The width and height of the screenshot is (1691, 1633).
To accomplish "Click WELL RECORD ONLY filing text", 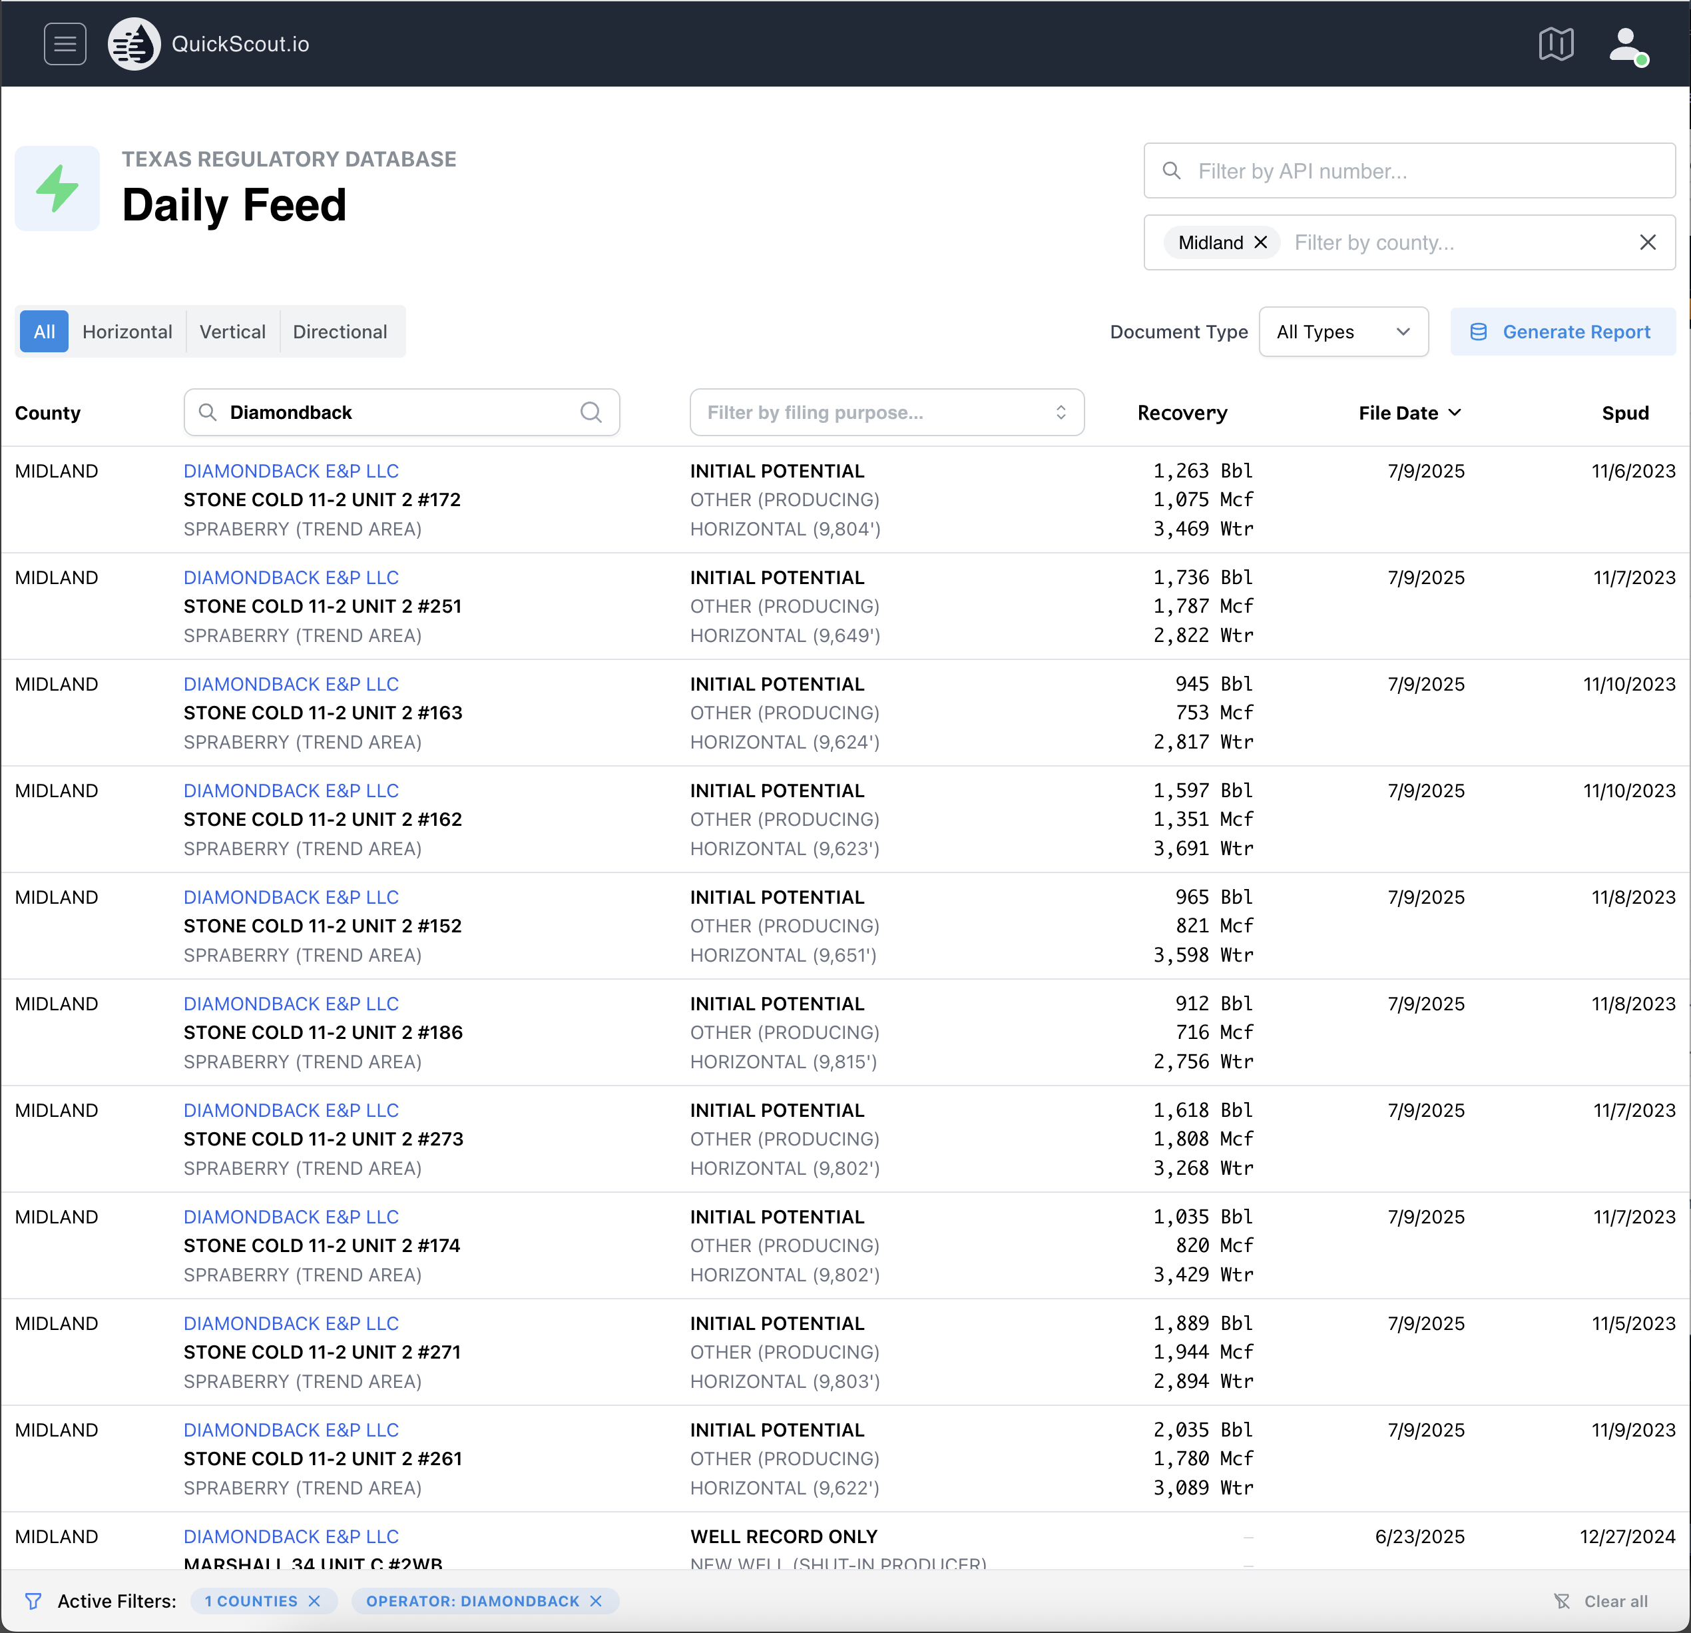I will (x=784, y=1537).
